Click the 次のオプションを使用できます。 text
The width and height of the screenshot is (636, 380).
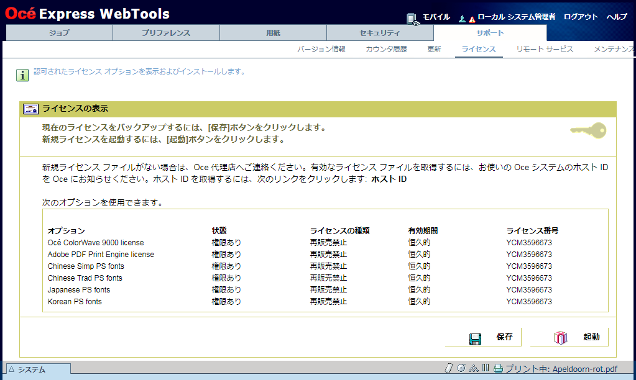point(103,202)
